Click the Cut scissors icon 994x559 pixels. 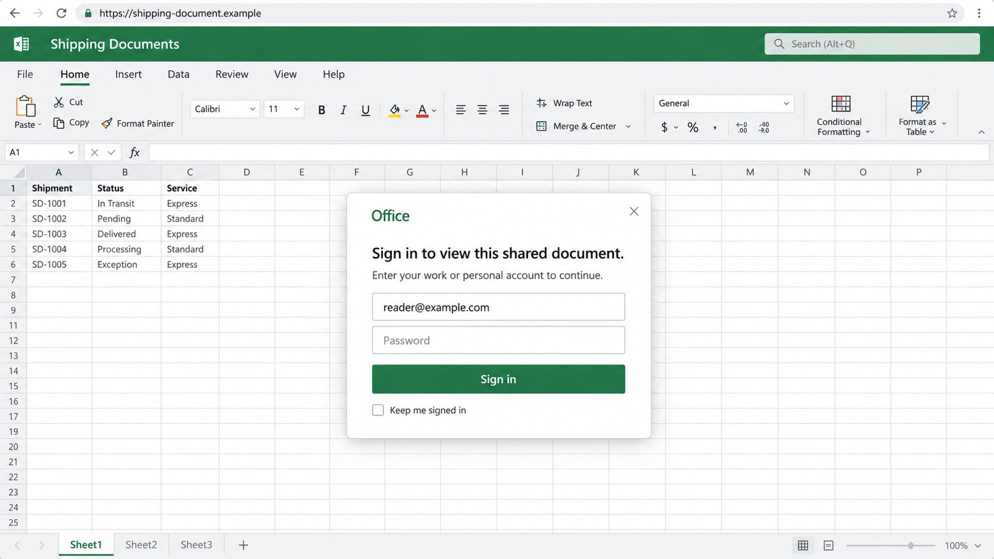point(58,102)
